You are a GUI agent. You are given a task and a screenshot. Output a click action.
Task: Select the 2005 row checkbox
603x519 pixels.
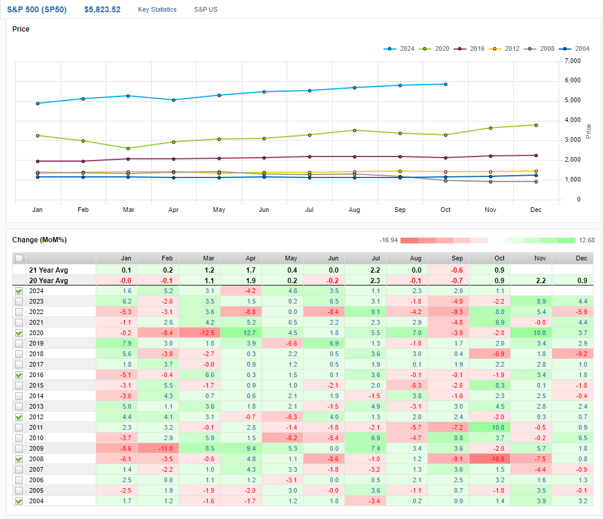pos(19,491)
